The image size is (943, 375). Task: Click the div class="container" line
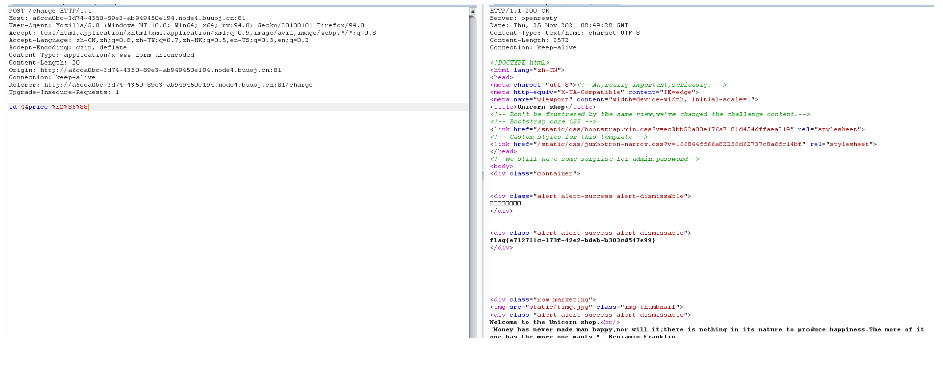pos(535,174)
